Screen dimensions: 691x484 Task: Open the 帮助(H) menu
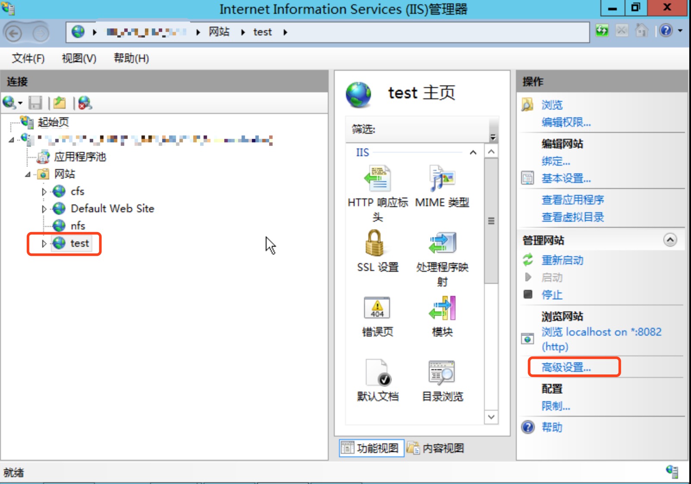131,58
